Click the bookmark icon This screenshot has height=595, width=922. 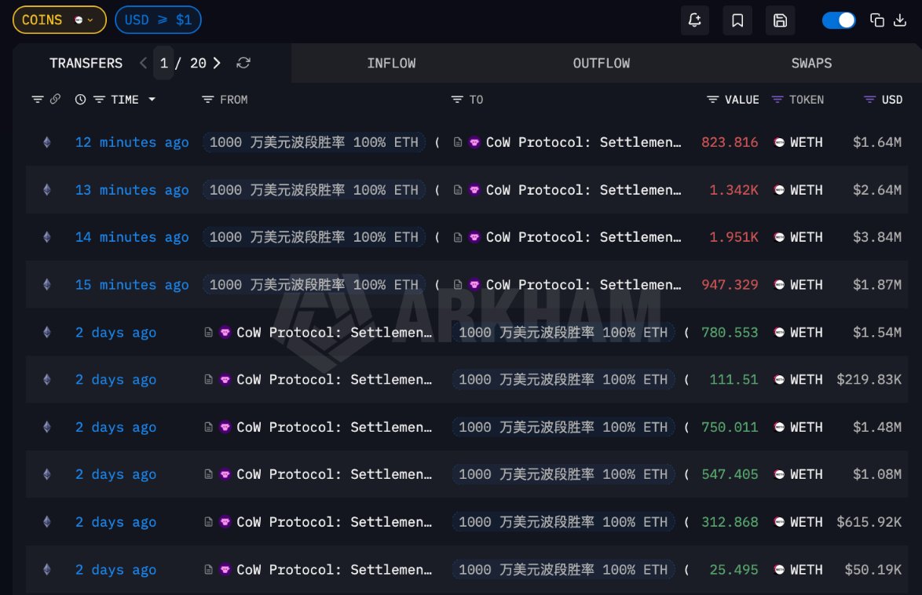737,20
